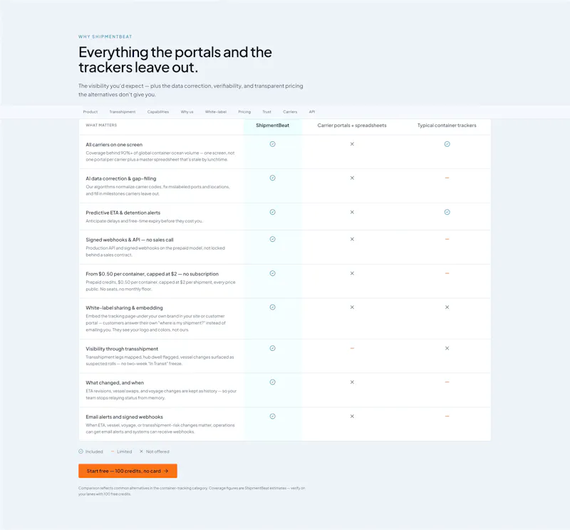Click ShipmentBeat check for Email alerts row
Image resolution: width=570 pixels, height=530 pixels.
[273, 417]
